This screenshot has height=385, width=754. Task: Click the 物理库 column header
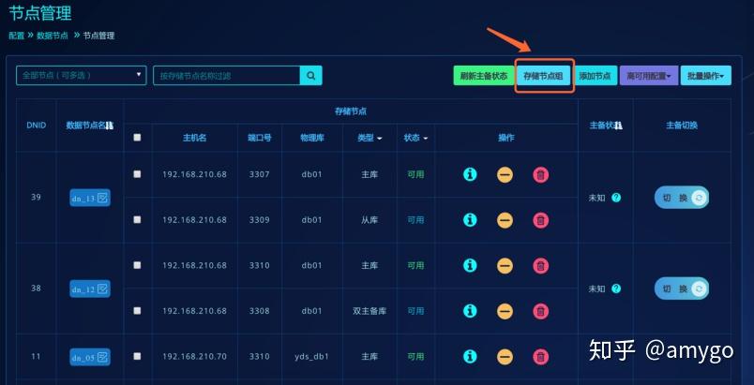(312, 138)
